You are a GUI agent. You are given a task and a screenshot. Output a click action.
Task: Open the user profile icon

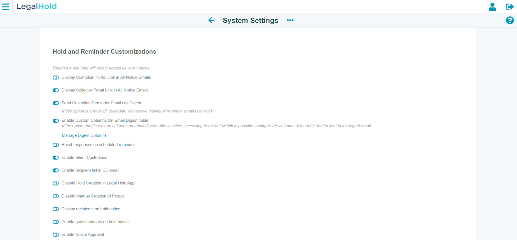tap(492, 7)
